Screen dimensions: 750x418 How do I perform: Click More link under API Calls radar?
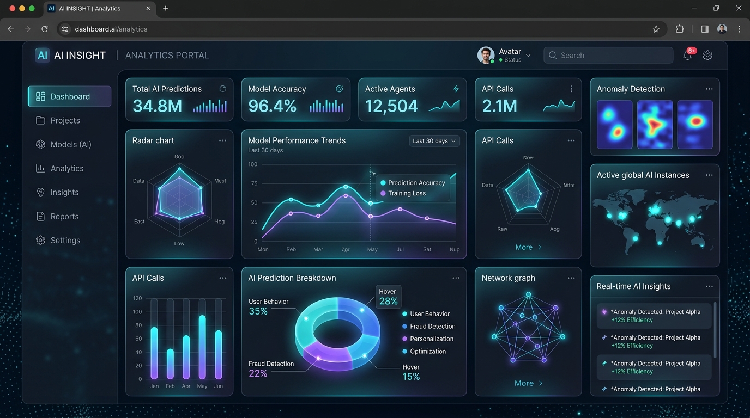[528, 247]
